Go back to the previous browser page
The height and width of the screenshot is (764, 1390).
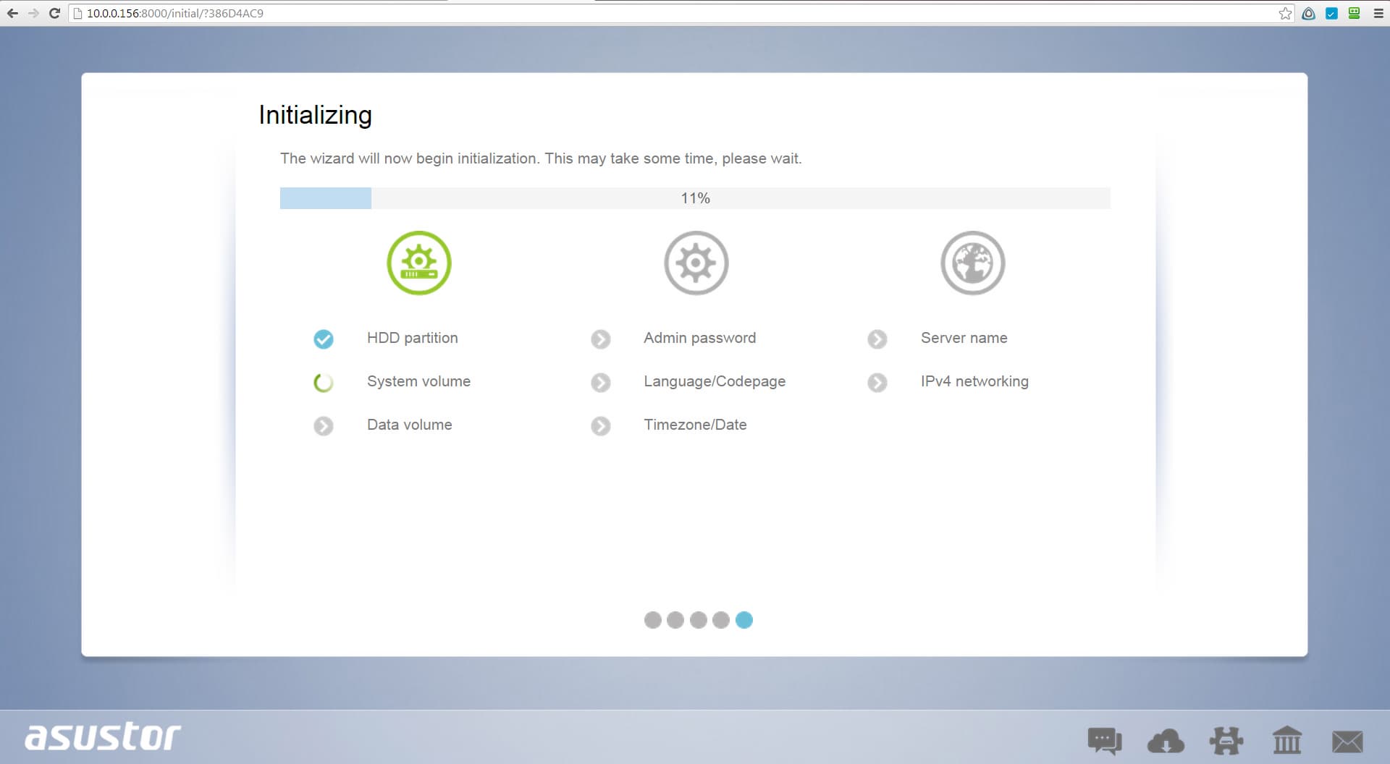12,13
